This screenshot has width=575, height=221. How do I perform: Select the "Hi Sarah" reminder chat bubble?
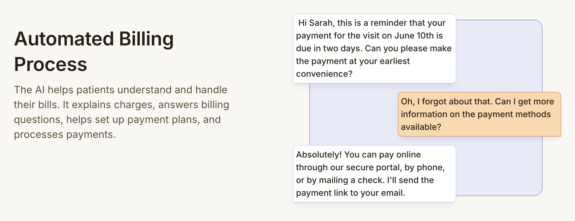point(374,48)
